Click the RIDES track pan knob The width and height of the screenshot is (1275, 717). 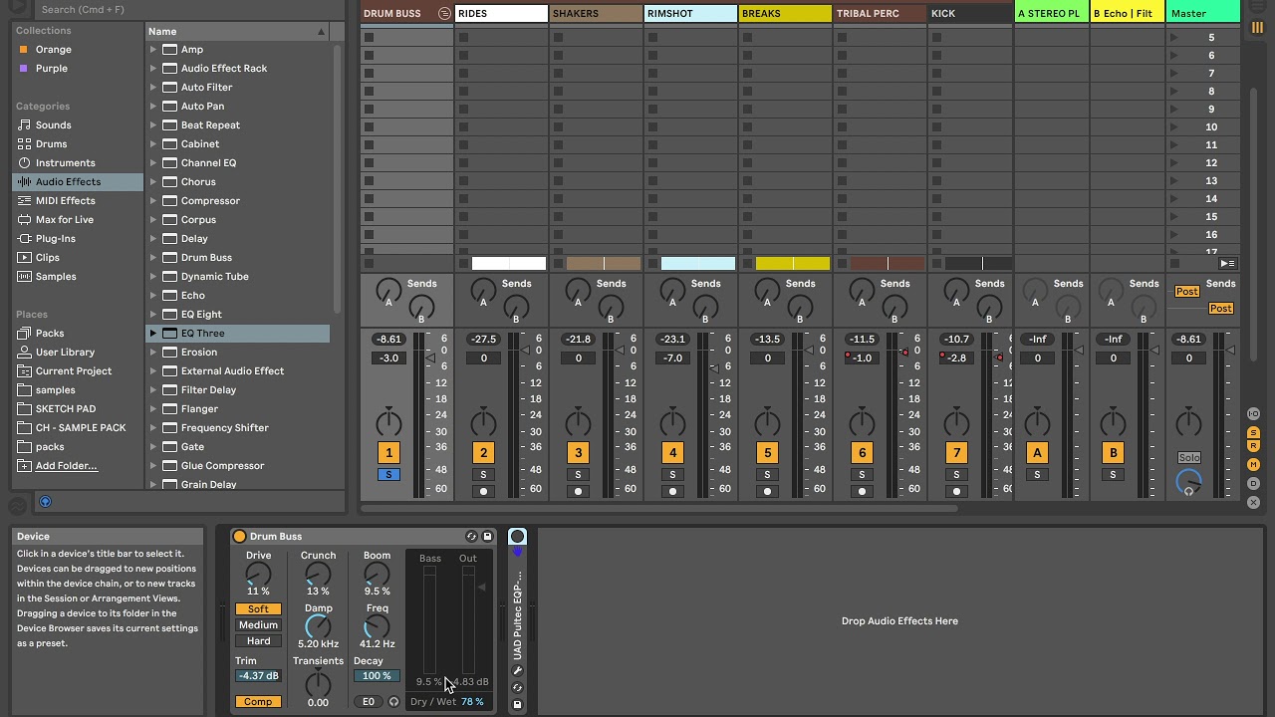click(483, 422)
